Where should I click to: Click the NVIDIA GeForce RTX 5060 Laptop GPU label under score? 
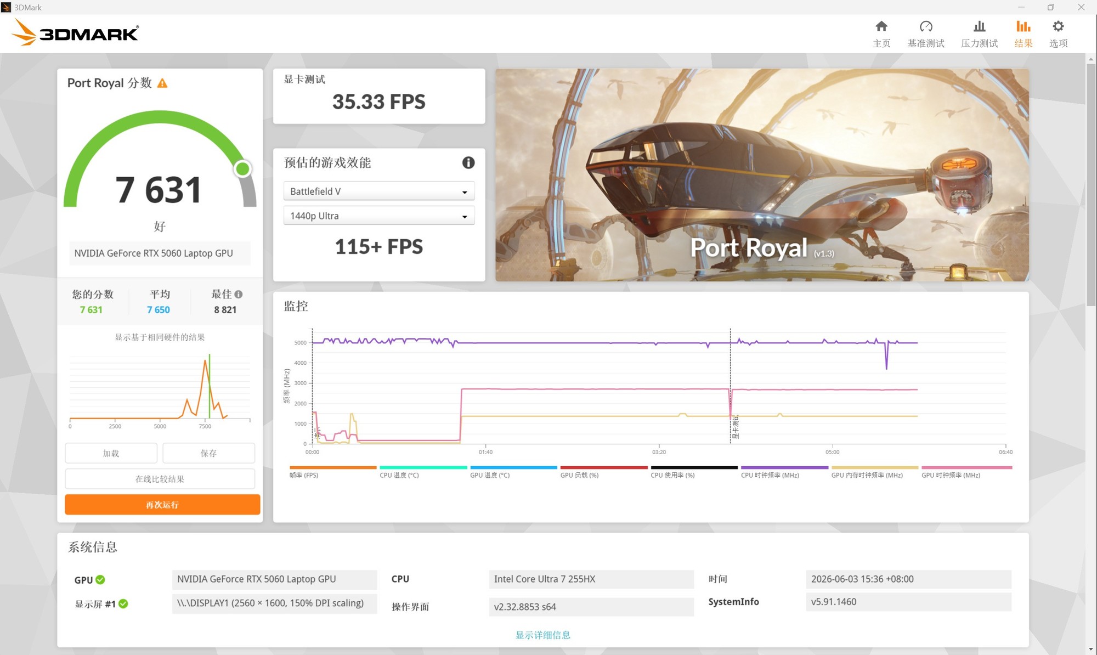point(160,253)
